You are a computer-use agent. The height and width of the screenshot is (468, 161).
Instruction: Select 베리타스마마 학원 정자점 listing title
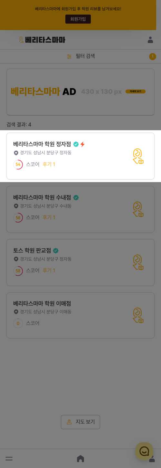42,144
